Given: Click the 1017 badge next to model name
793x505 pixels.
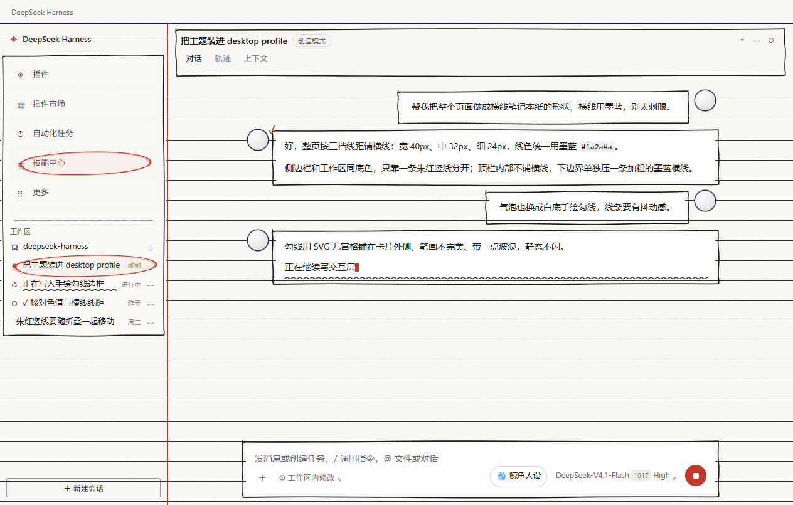Looking at the screenshot, I should pyautogui.click(x=641, y=476).
